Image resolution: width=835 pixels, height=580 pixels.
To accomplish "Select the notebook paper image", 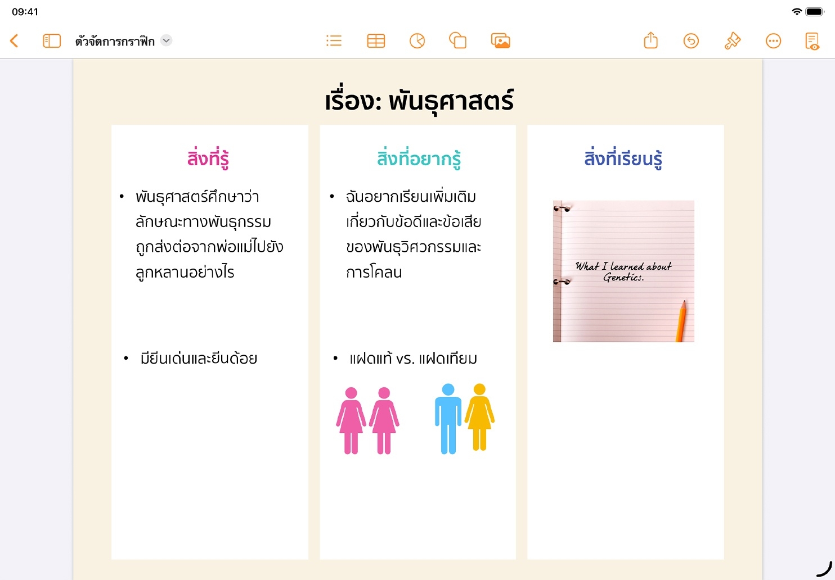I will (x=623, y=271).
